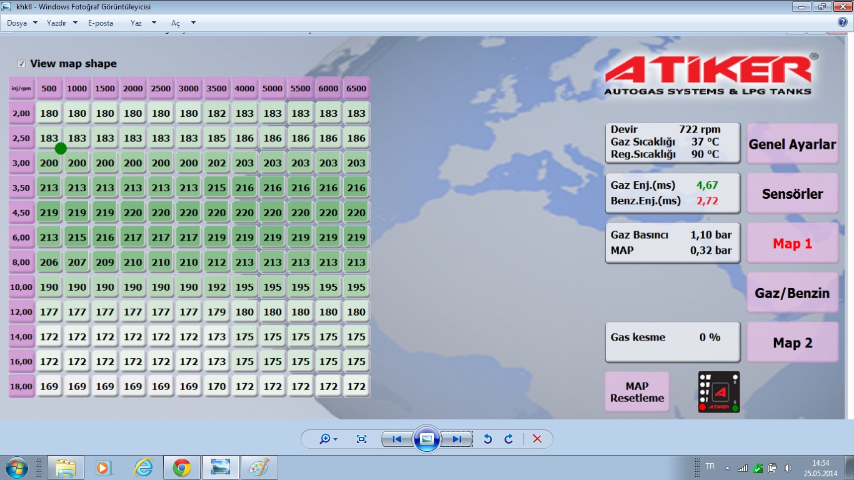Select the inj/rpm corner header cell
This screenshot has height=480, width=854.
coord(21,88)
